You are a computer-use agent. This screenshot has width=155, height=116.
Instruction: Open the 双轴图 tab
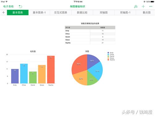tap(104, 12)
